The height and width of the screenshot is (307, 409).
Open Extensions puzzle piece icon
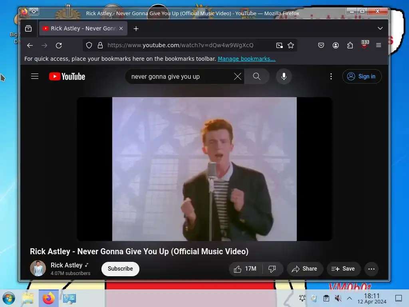pos(350,45)
